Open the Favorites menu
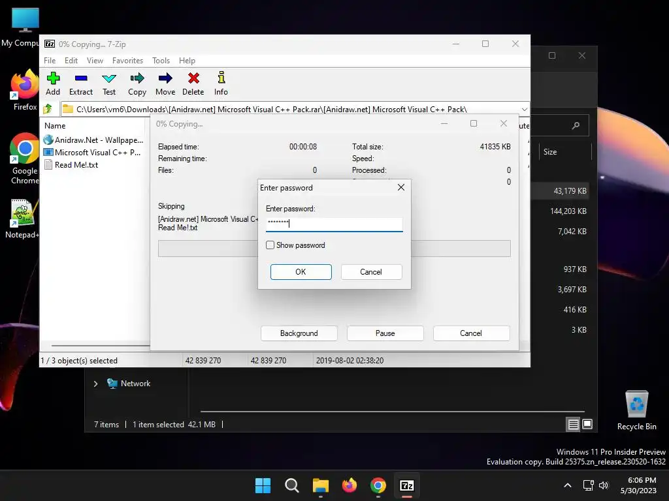This screenshot has width=669, height=501. pyautogui.click(x=127, y=61)
